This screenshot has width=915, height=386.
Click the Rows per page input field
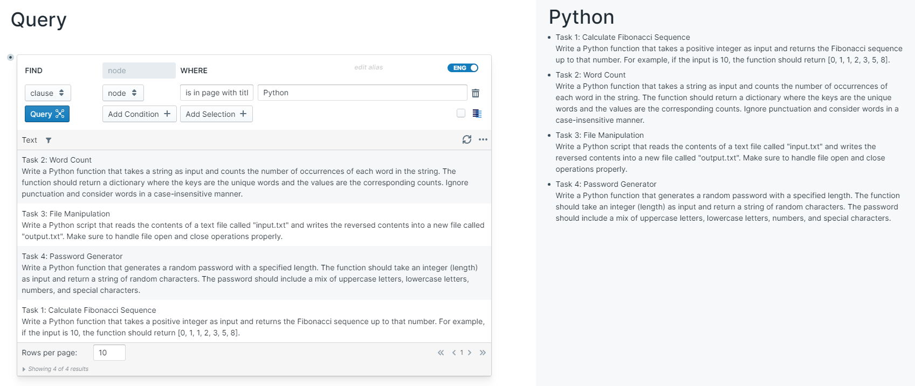pyautogui.click(x=109, y=353)
